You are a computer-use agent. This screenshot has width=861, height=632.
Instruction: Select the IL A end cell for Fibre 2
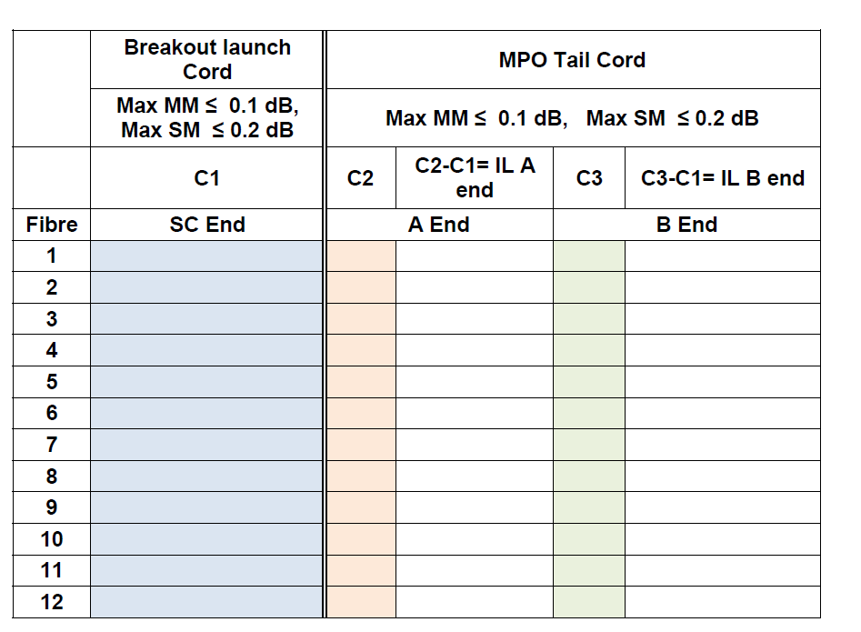pos(474,287)
